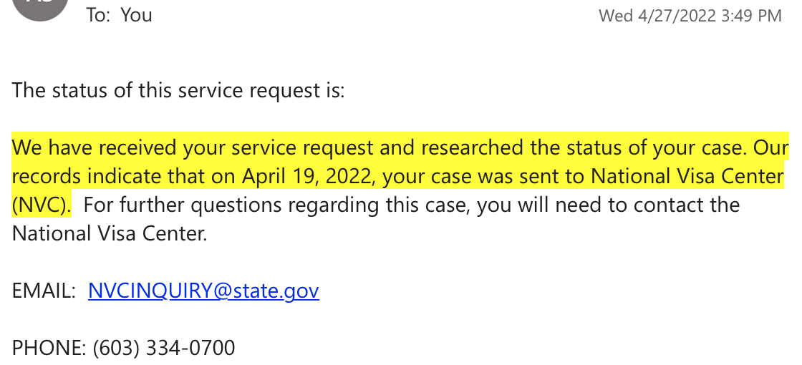Click the "PHONE:" label
The height and width of the screenshot is (365, 802).
point(49,348)
